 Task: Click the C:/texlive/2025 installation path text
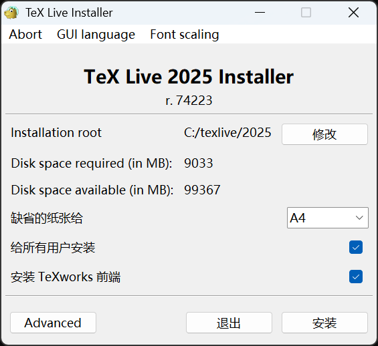click(x=227, y=132)
